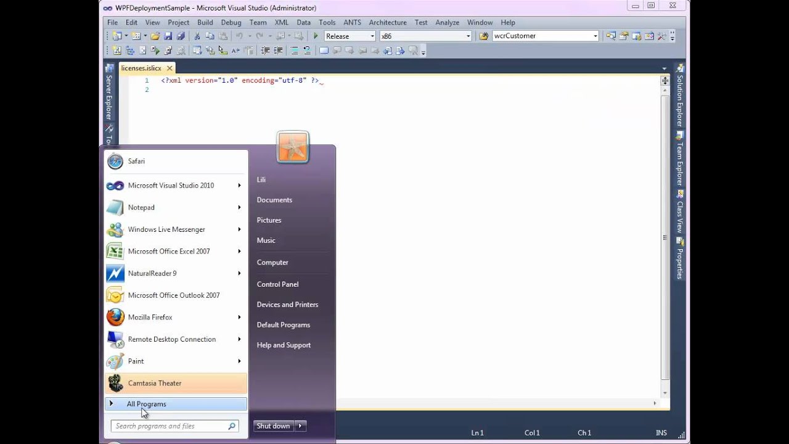Start debugging with the green play icon
The width and height of the screenshot is (789, 444).
(316, 36)
